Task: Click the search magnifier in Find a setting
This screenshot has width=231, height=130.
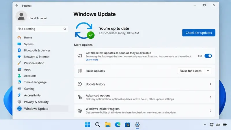Action: 65,29
